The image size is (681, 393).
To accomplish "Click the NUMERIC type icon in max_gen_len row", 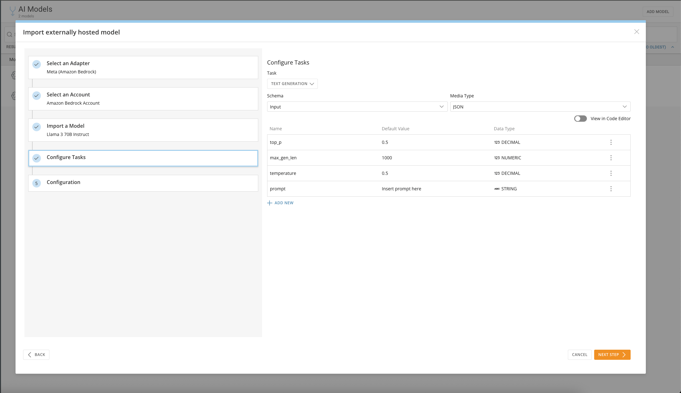I will point(497,158).
